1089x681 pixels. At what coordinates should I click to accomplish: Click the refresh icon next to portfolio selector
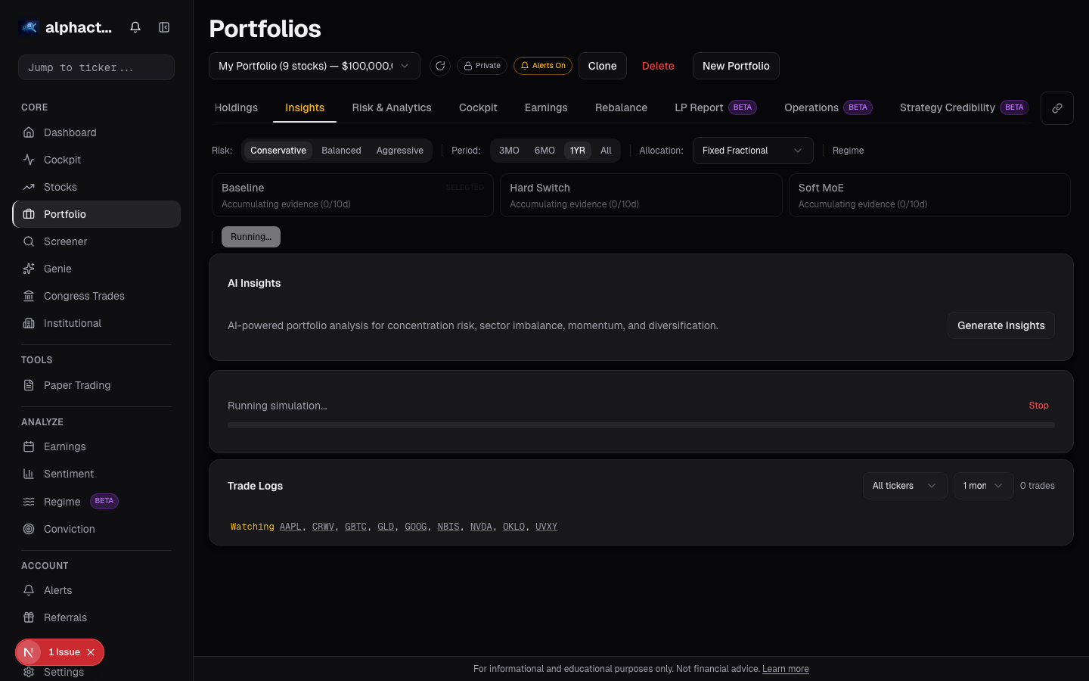[x=440, y=66]
